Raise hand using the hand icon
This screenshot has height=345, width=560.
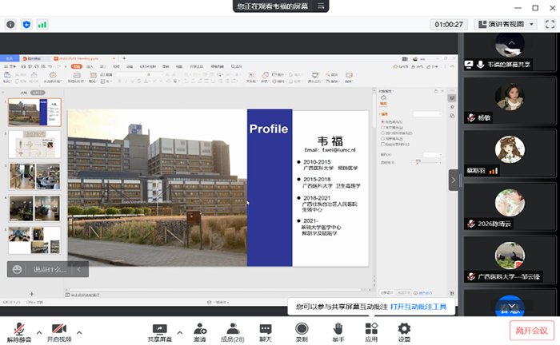click(x=338, y=328)
